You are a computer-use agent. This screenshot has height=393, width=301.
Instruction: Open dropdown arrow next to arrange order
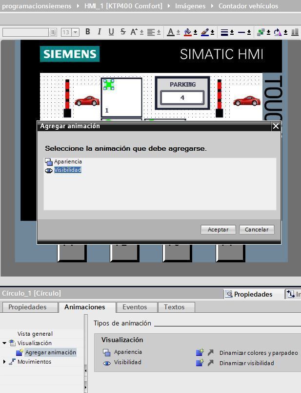tap(268, 32)
